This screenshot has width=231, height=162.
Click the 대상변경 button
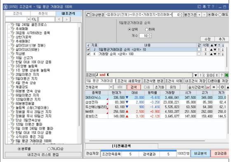98,15
